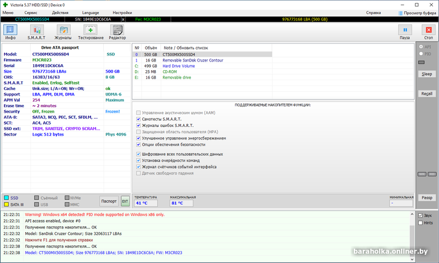Click the green EXT button
Screen dimensions: 439x263
pos(125,201)
